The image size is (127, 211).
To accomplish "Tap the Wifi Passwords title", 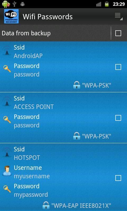I will 48,17.
